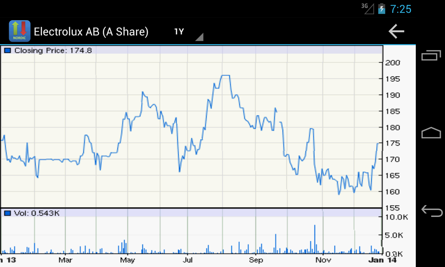Image resolution: width=445 pixels, height=267 pixels.
Task: Click the Mar date axis label
Action: point(65,260)
